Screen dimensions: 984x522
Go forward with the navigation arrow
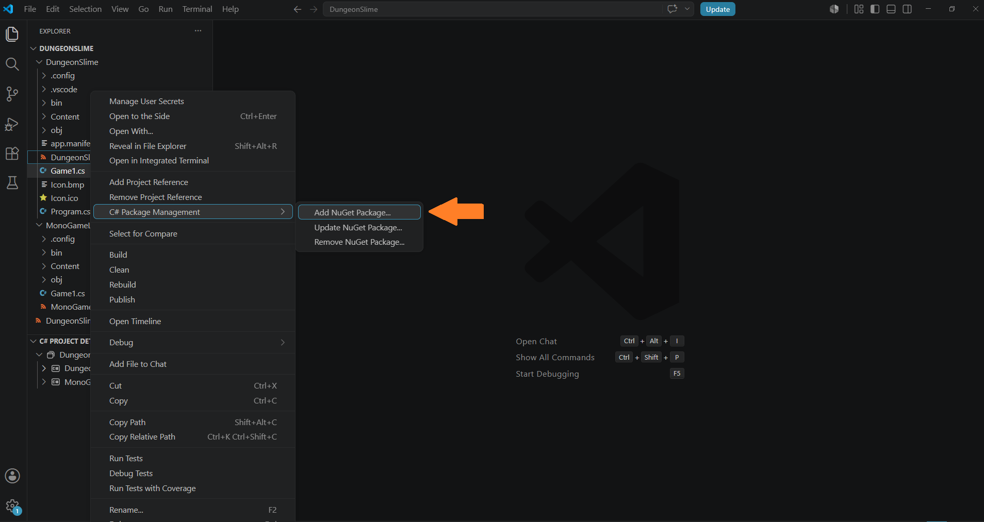(314, 9)
